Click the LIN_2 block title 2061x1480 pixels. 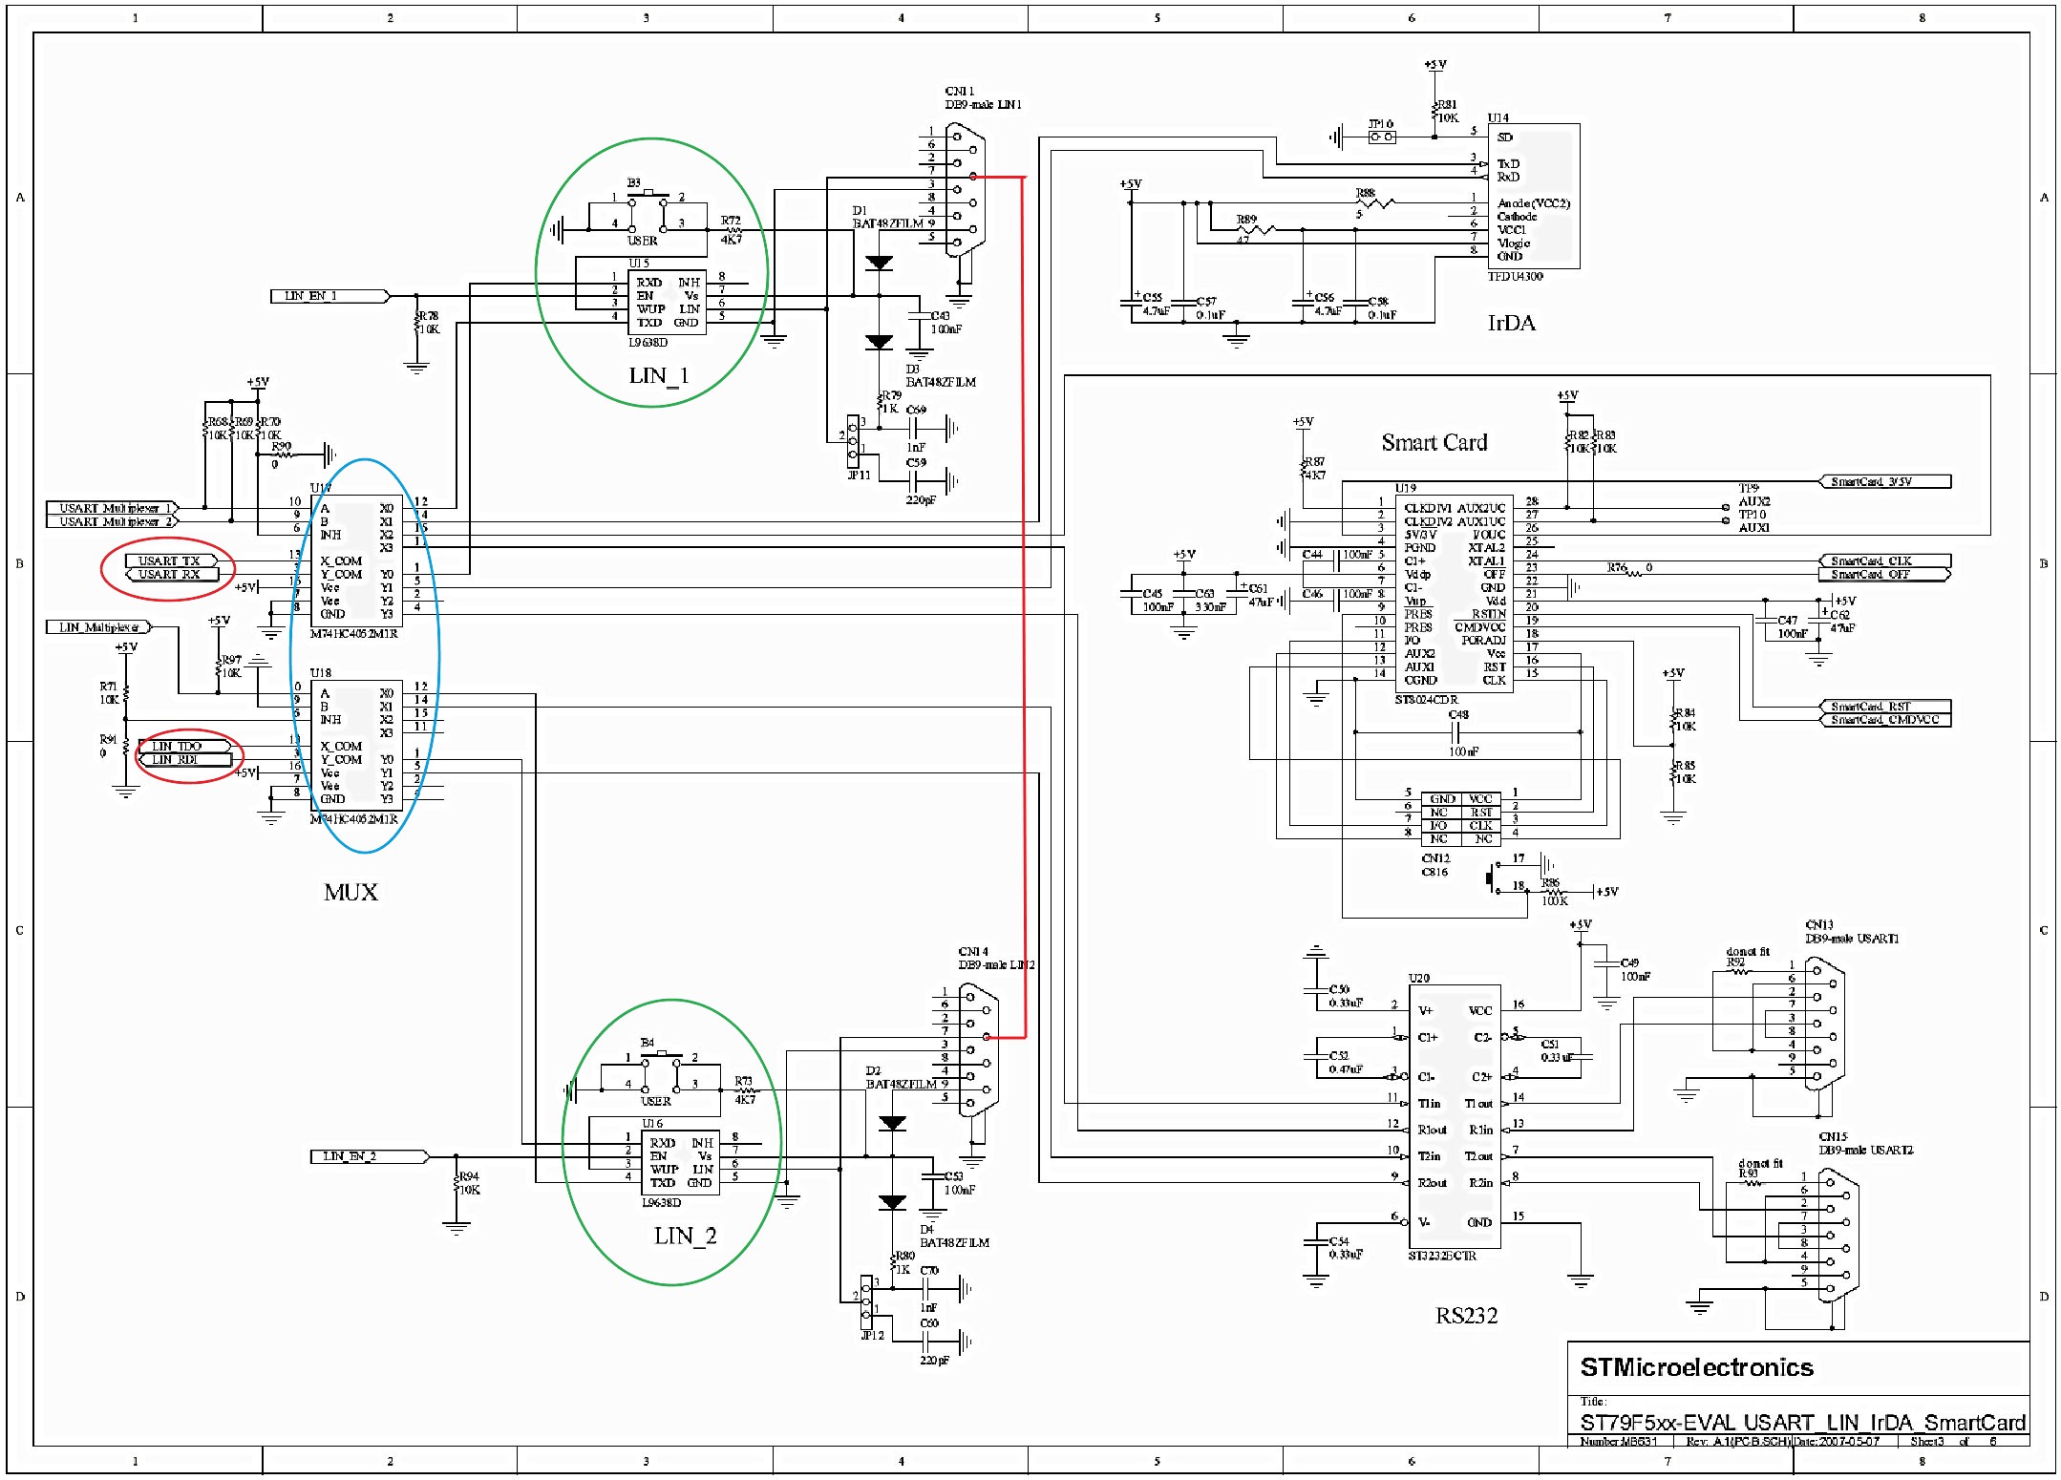pyautogui.click(x=685, y=1237)
